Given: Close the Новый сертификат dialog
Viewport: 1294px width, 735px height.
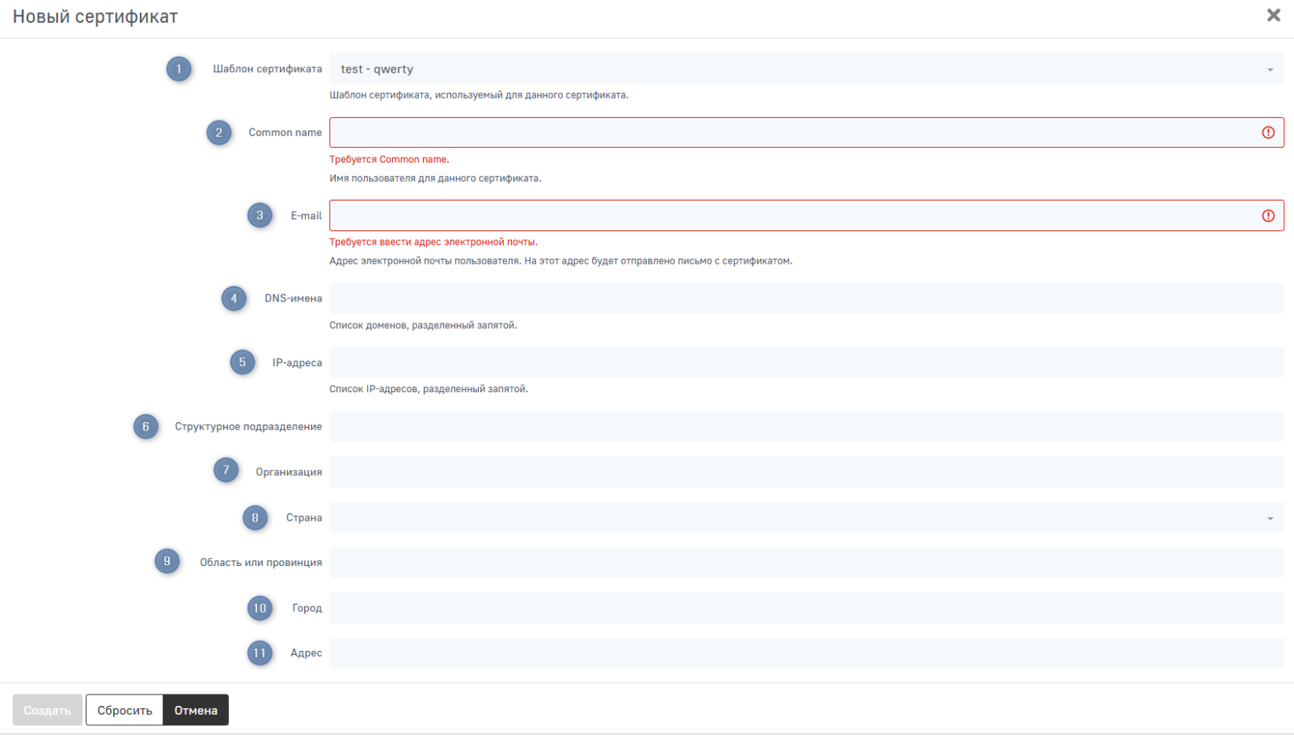Looking at the screenshot, I should coord(1273,15).
